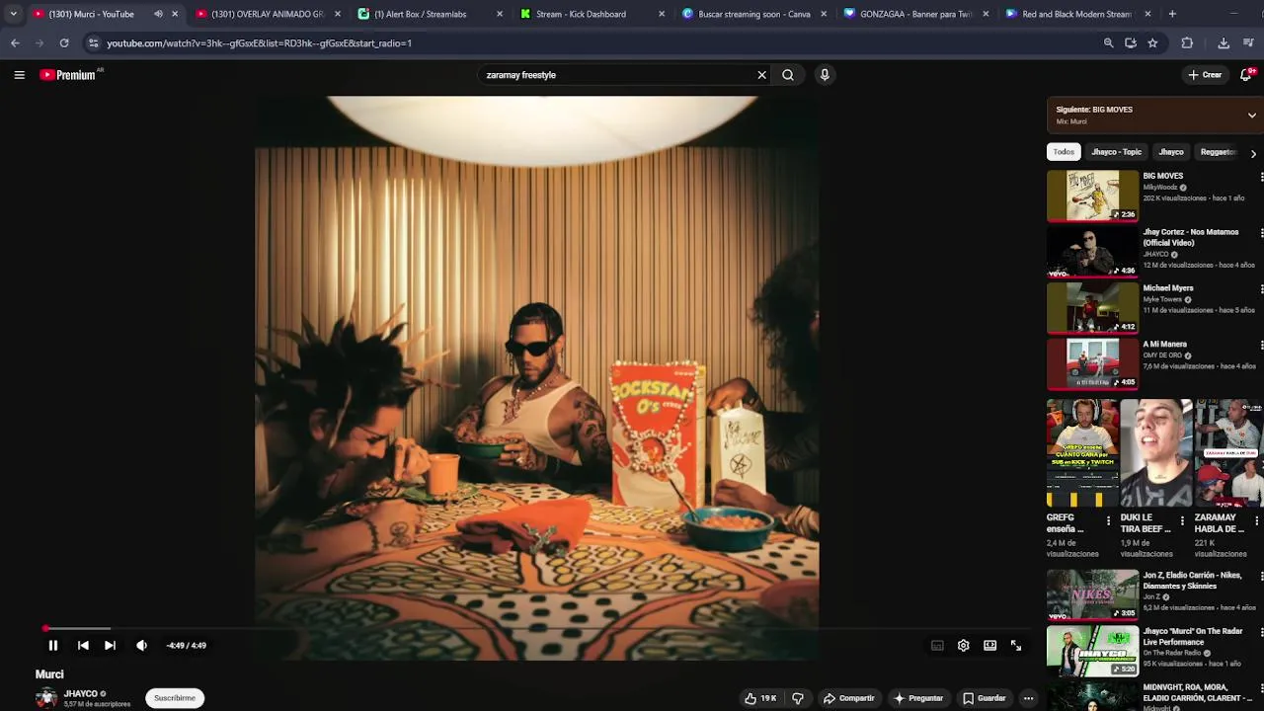Exit full screen view
The height and width of the screenshot is (711, 1264).
1016,646
